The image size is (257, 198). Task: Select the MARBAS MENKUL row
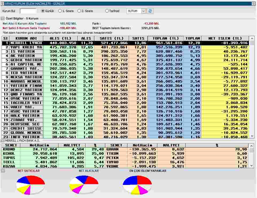click(x=125, y=81)
